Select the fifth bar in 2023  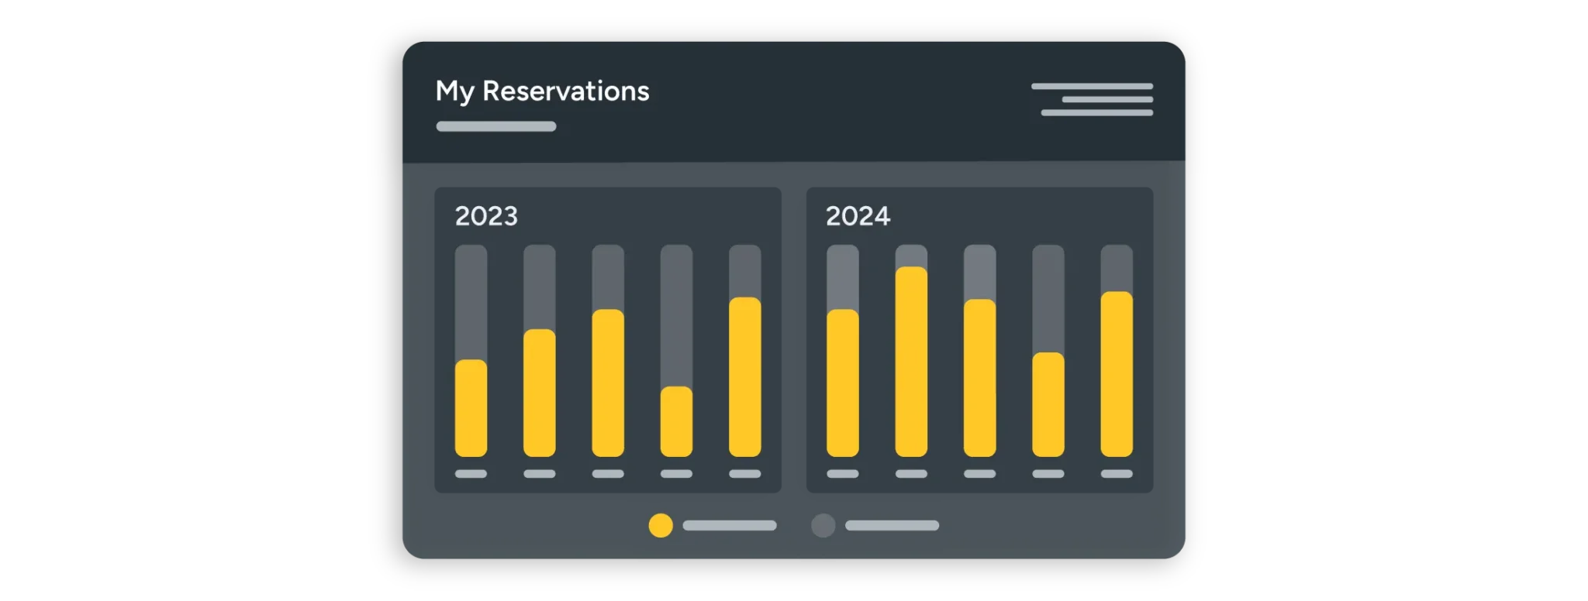[745, 376]
